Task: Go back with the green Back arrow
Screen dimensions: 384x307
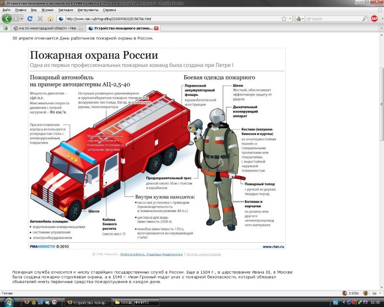Action: tap(7, 19)
